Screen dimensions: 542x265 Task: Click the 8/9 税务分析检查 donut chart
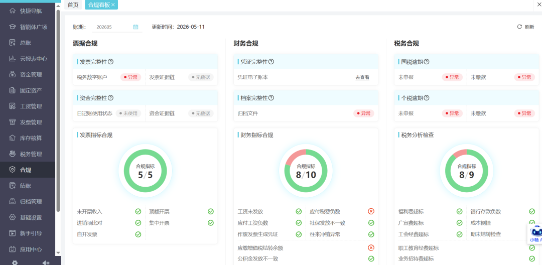pyautogui.click(x=467, y=171)
